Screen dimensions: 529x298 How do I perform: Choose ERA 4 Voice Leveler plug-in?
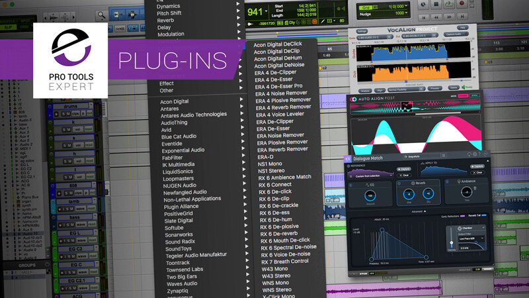(280, 115)
